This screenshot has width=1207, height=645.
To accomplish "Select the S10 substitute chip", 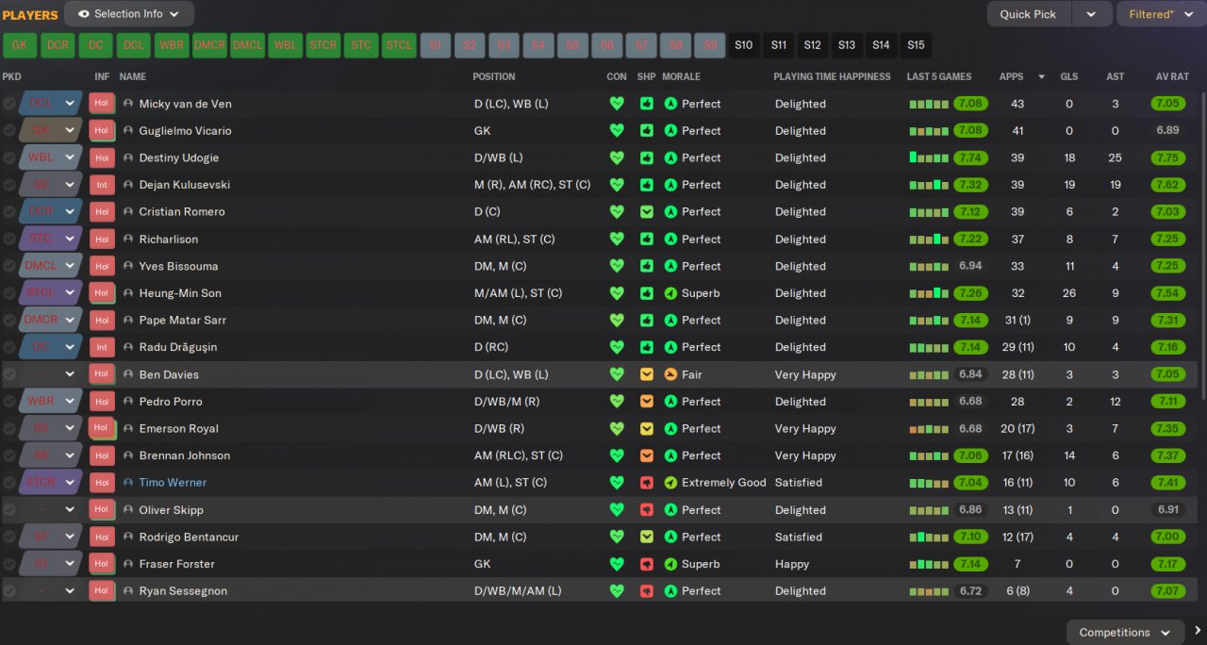I will pyautogui.click(x=744, y=45).
